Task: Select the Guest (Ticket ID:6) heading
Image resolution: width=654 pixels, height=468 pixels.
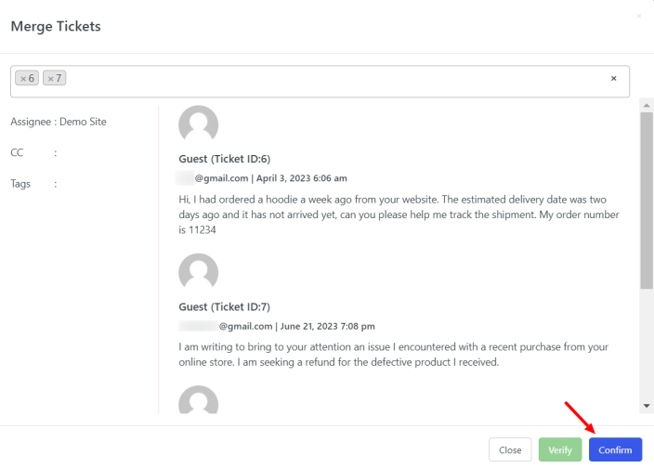Action: [225, 159]
